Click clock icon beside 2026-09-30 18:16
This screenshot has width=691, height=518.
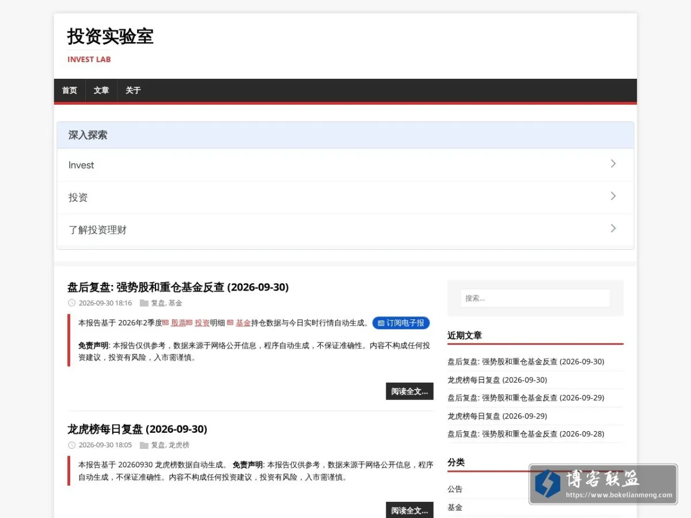71,303
